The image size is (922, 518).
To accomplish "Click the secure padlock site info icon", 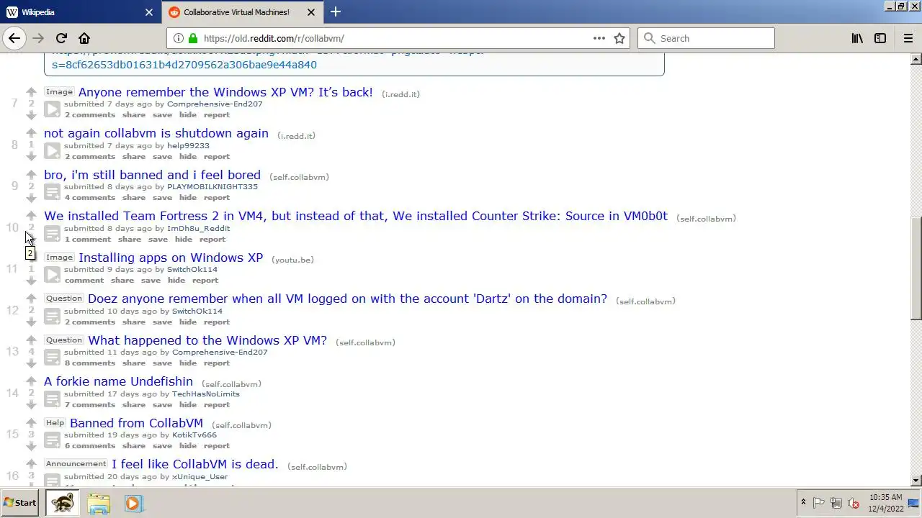I will click(x=193, y=38).
